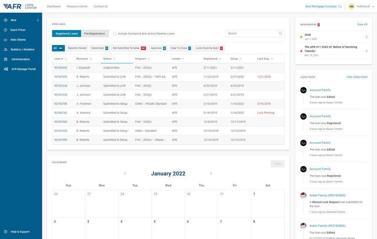The image size is (377, 239).
Task: Switch to Pre-Registration tab
Action: coord(95,34)
